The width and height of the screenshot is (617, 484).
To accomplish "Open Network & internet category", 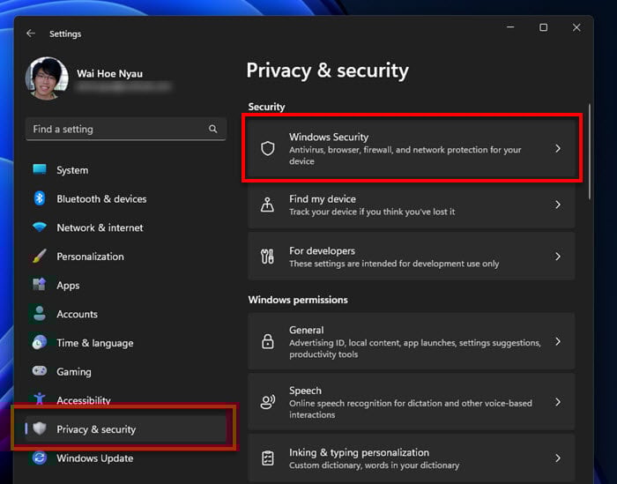I will point(100,227).
